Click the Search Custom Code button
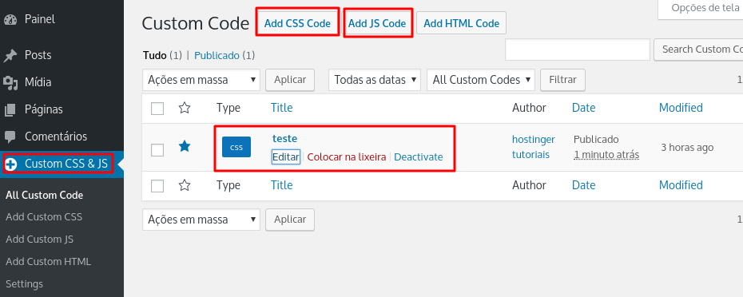 [698, 49]
